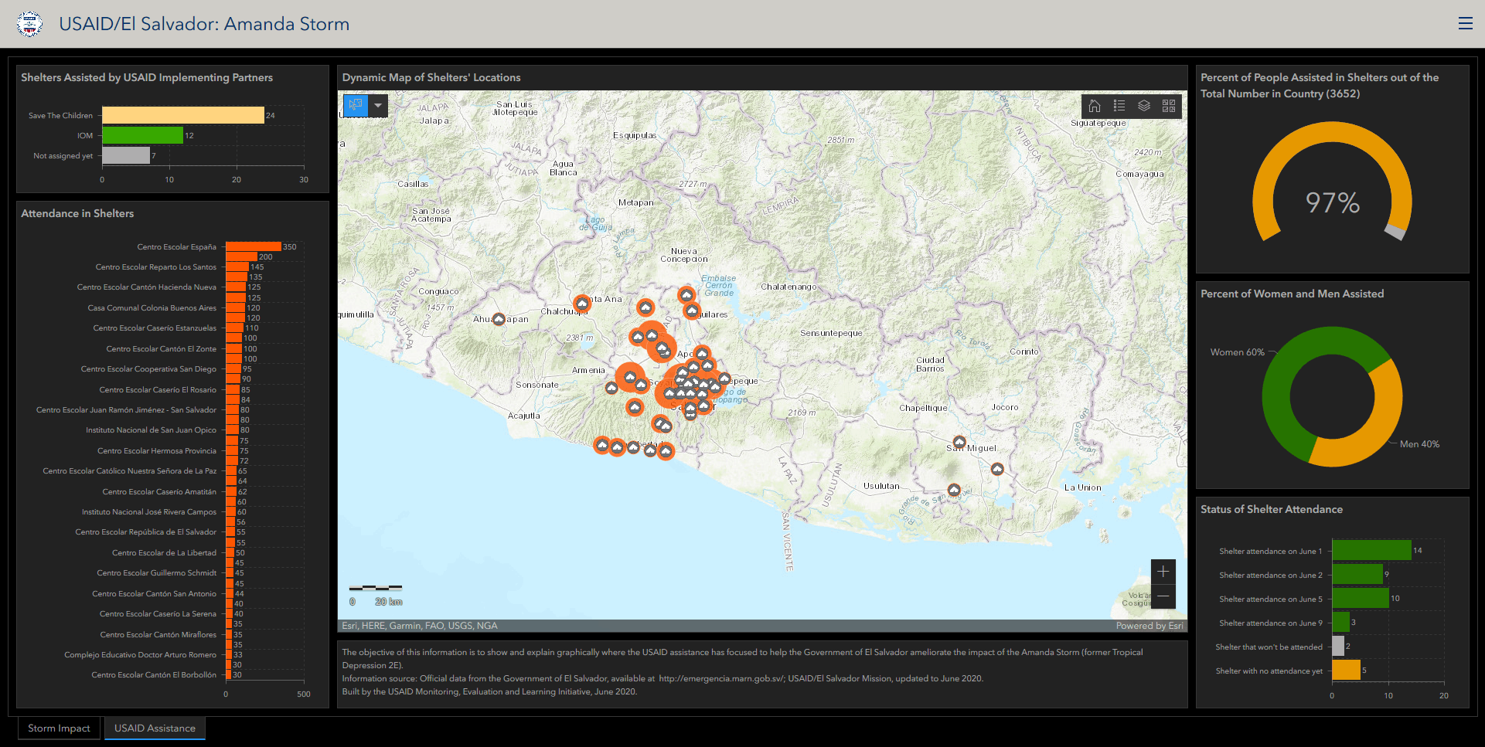Zoom in on the map
Screen dimensions: 1485x747
tap(1163, 572)
